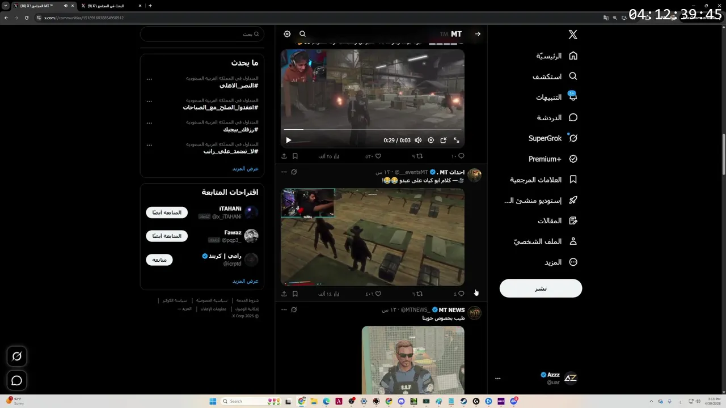Open Grok floating button
The image size is (726, 408).
click(x=16, y=356)
